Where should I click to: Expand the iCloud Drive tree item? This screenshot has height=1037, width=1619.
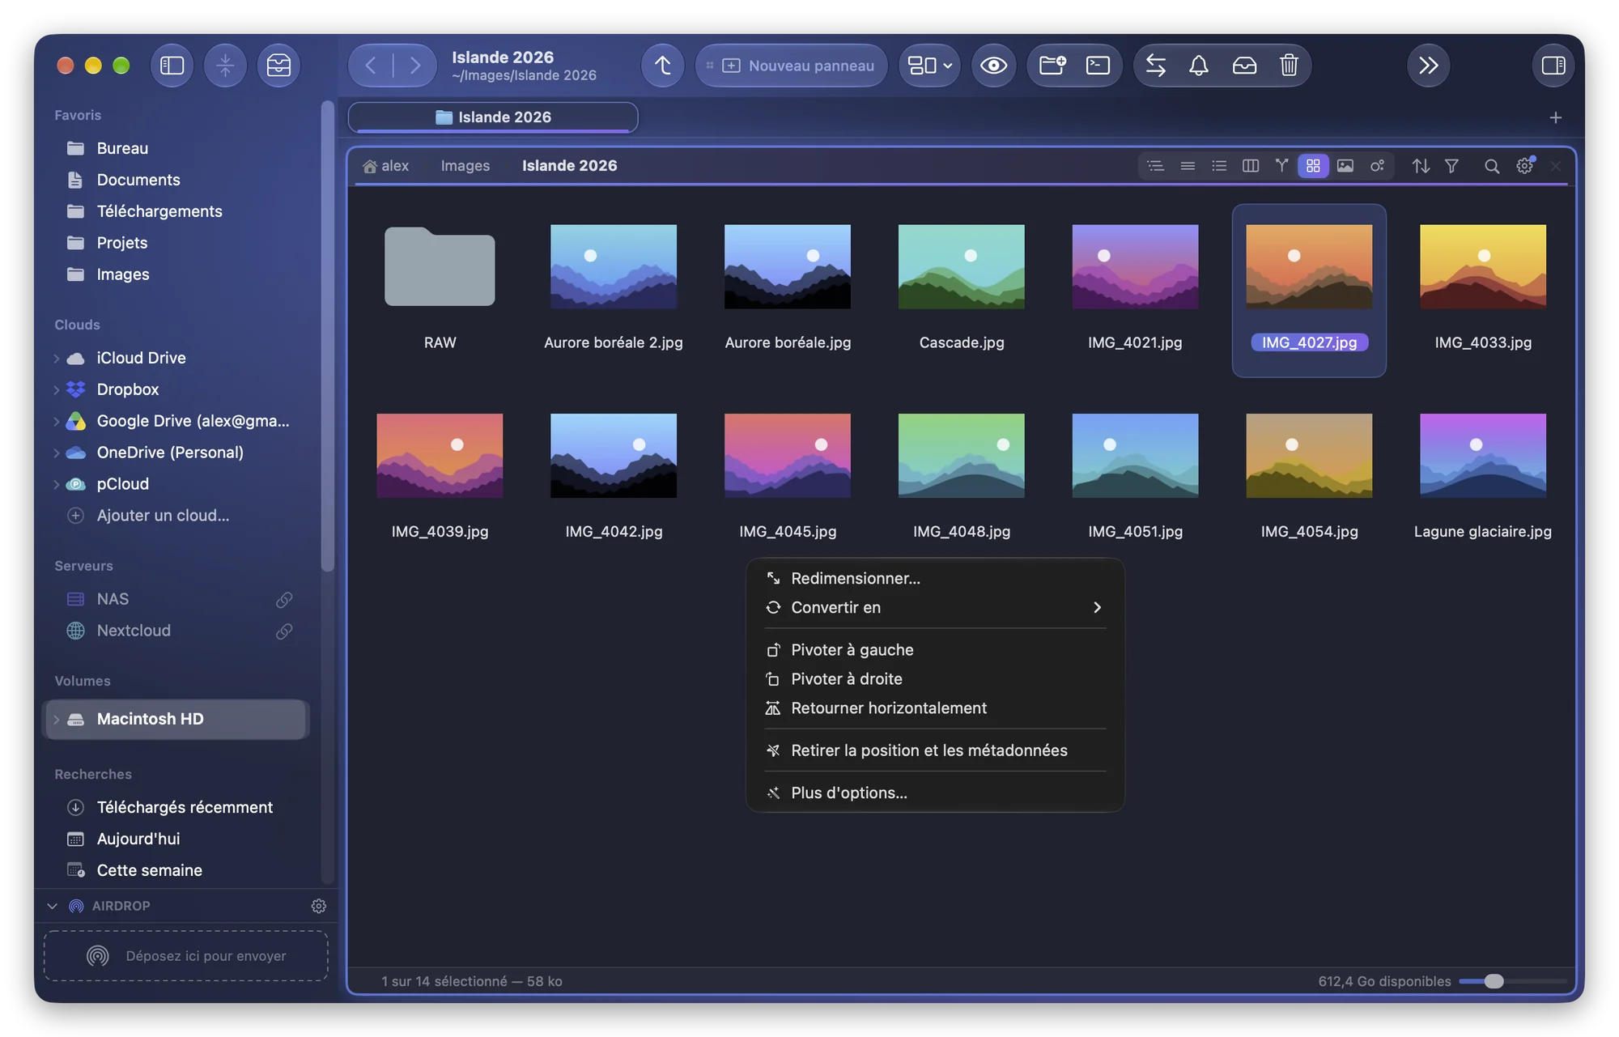[56, 359]
